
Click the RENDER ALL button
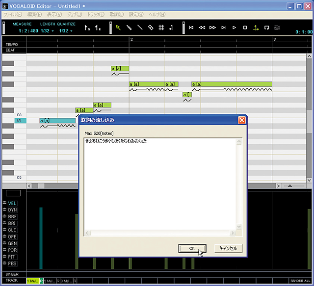(300, 281)
